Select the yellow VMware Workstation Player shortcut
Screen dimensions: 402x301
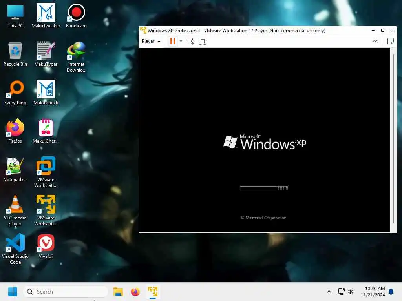coord(46,210)
